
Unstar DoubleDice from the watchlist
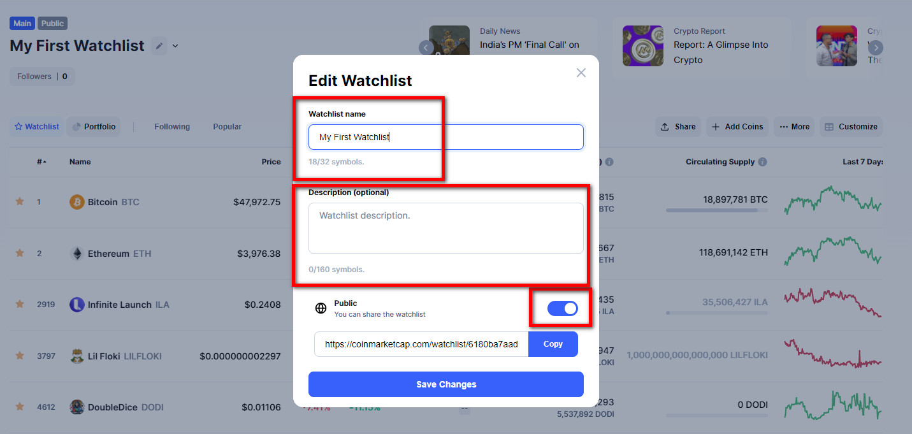[x=20, y=406]
